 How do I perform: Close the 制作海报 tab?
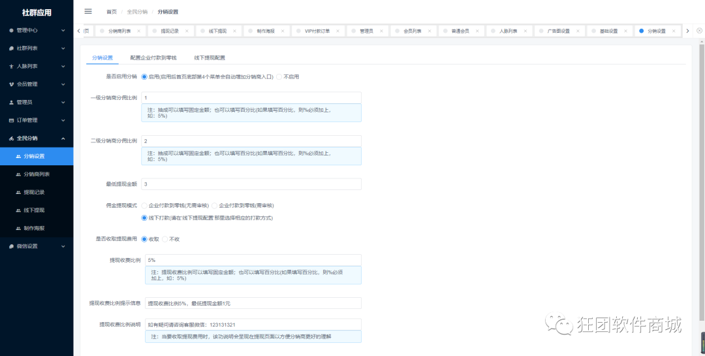pyautogui.click(x=283, y=31)
